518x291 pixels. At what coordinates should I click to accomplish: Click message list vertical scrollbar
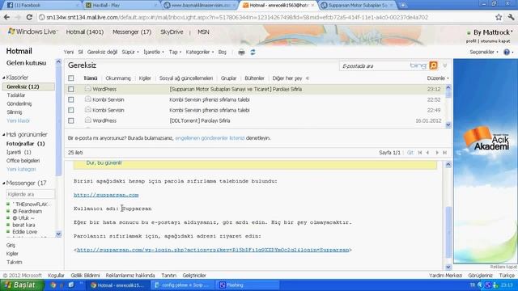[x=448, y=106]
